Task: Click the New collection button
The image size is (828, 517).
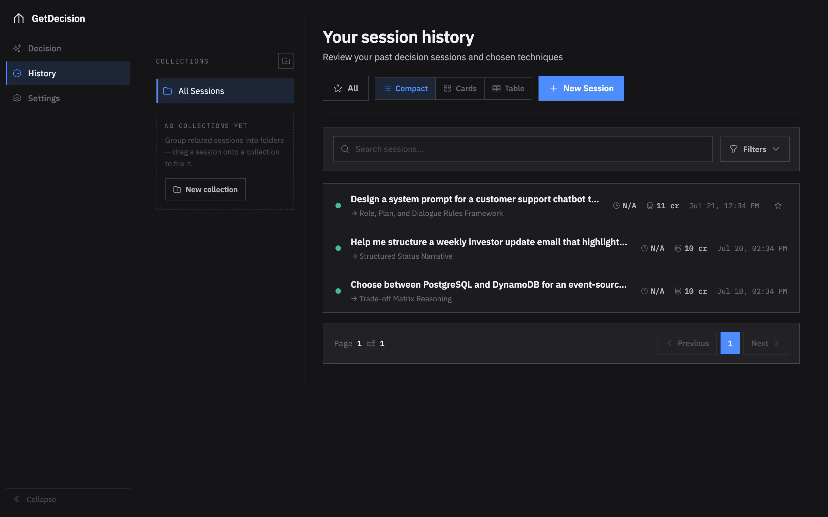Action: (205, 189)
